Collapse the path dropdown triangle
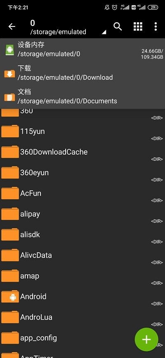Image resolution: width=165 pixels, height=358 pixels. click(104, 32)
